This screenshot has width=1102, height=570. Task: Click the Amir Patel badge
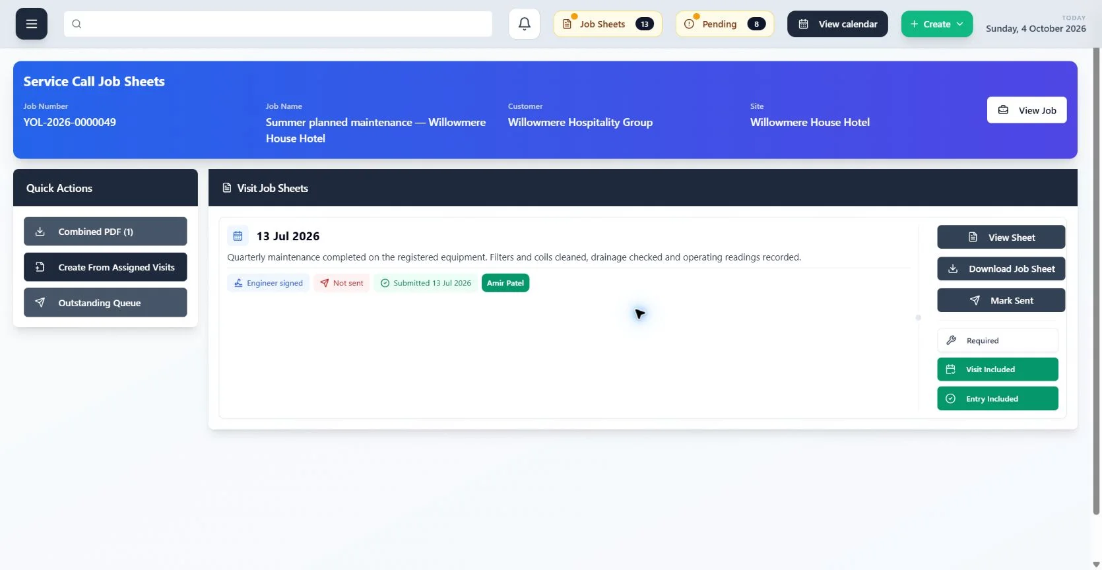505,283
